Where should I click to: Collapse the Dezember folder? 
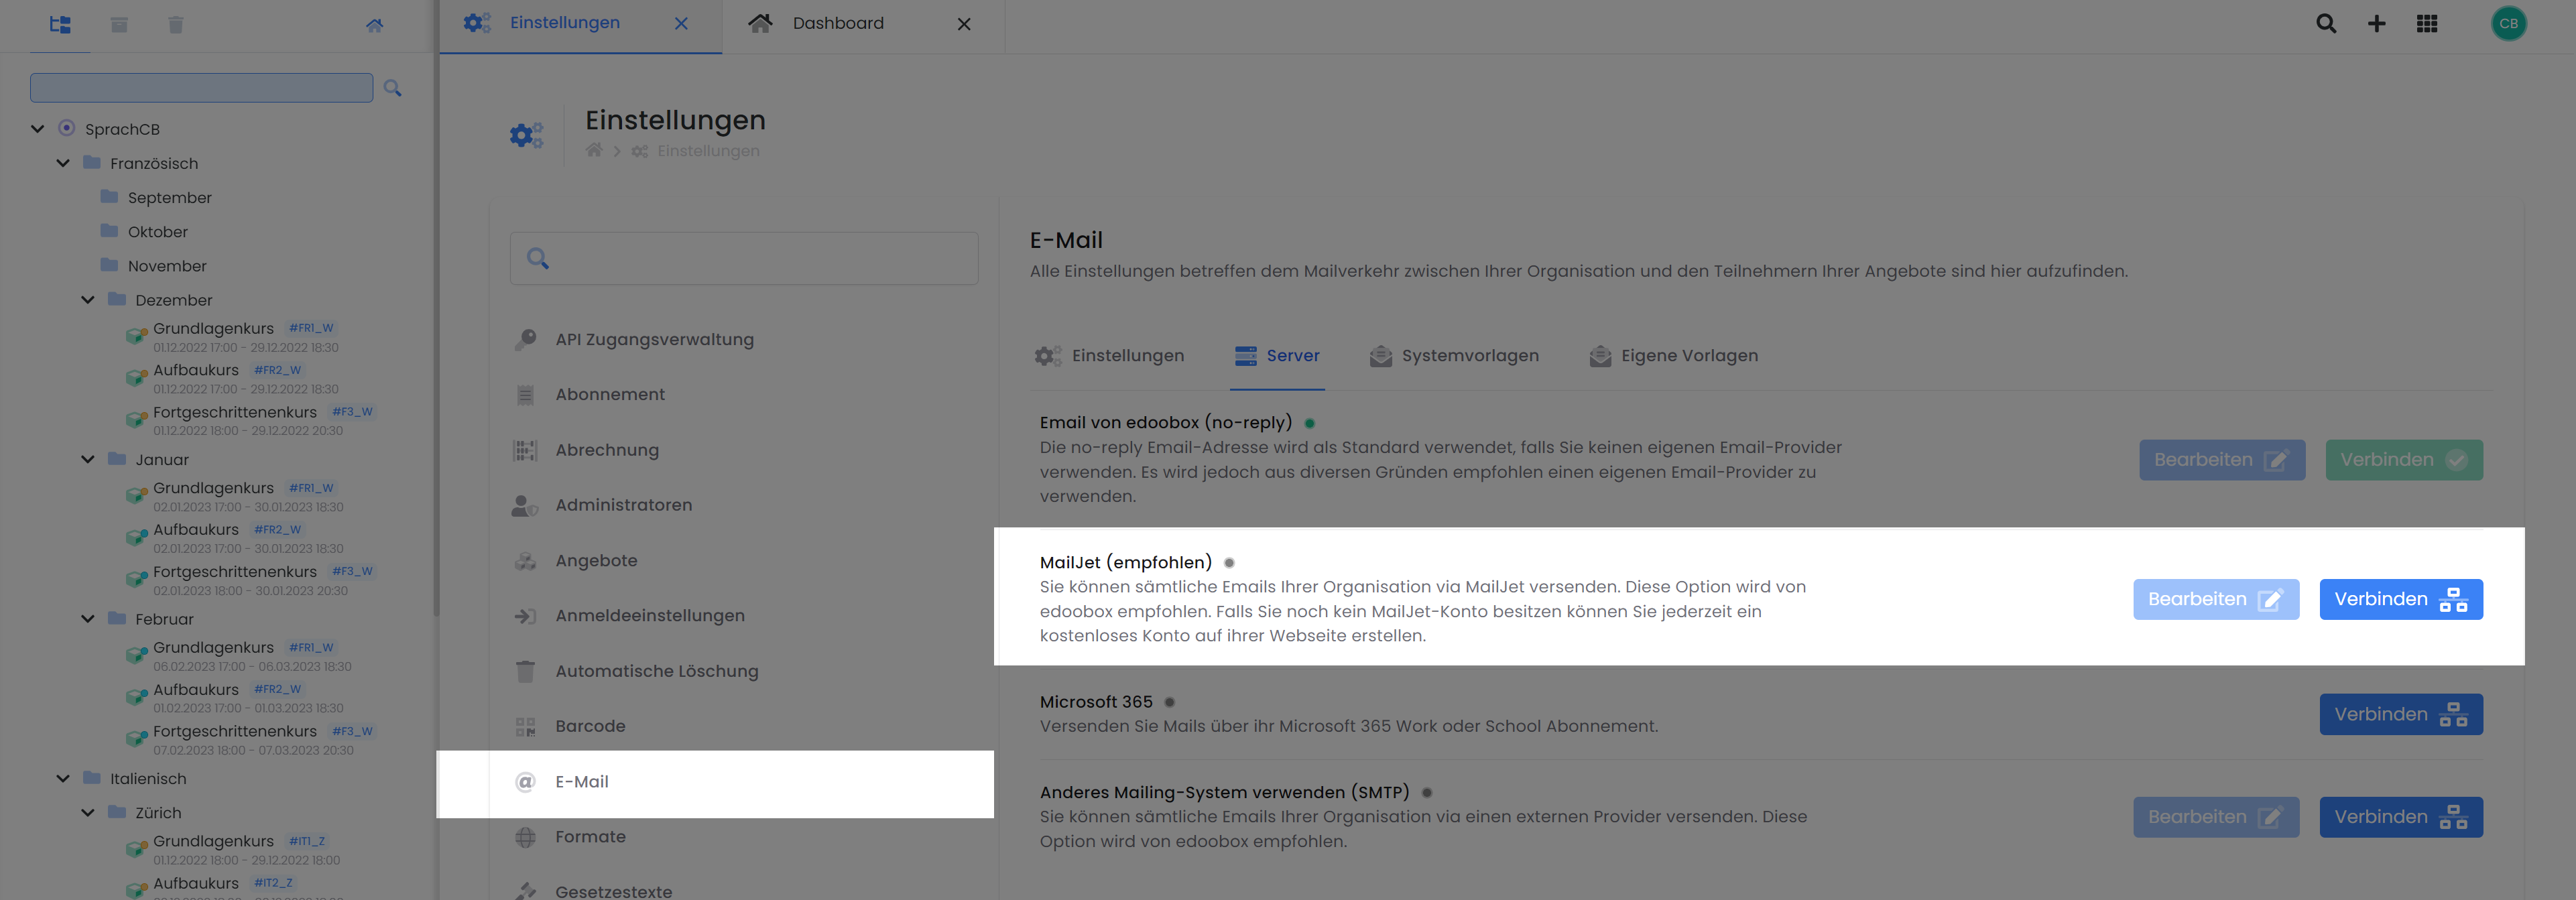[88, 300]
